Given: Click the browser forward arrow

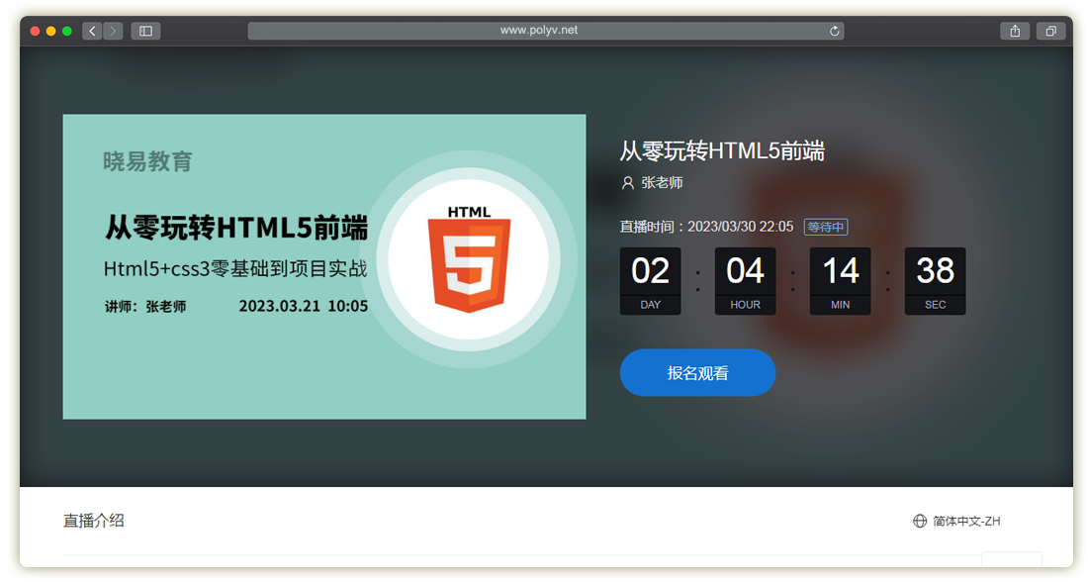Looking at the screenshot, I should 113,31.
